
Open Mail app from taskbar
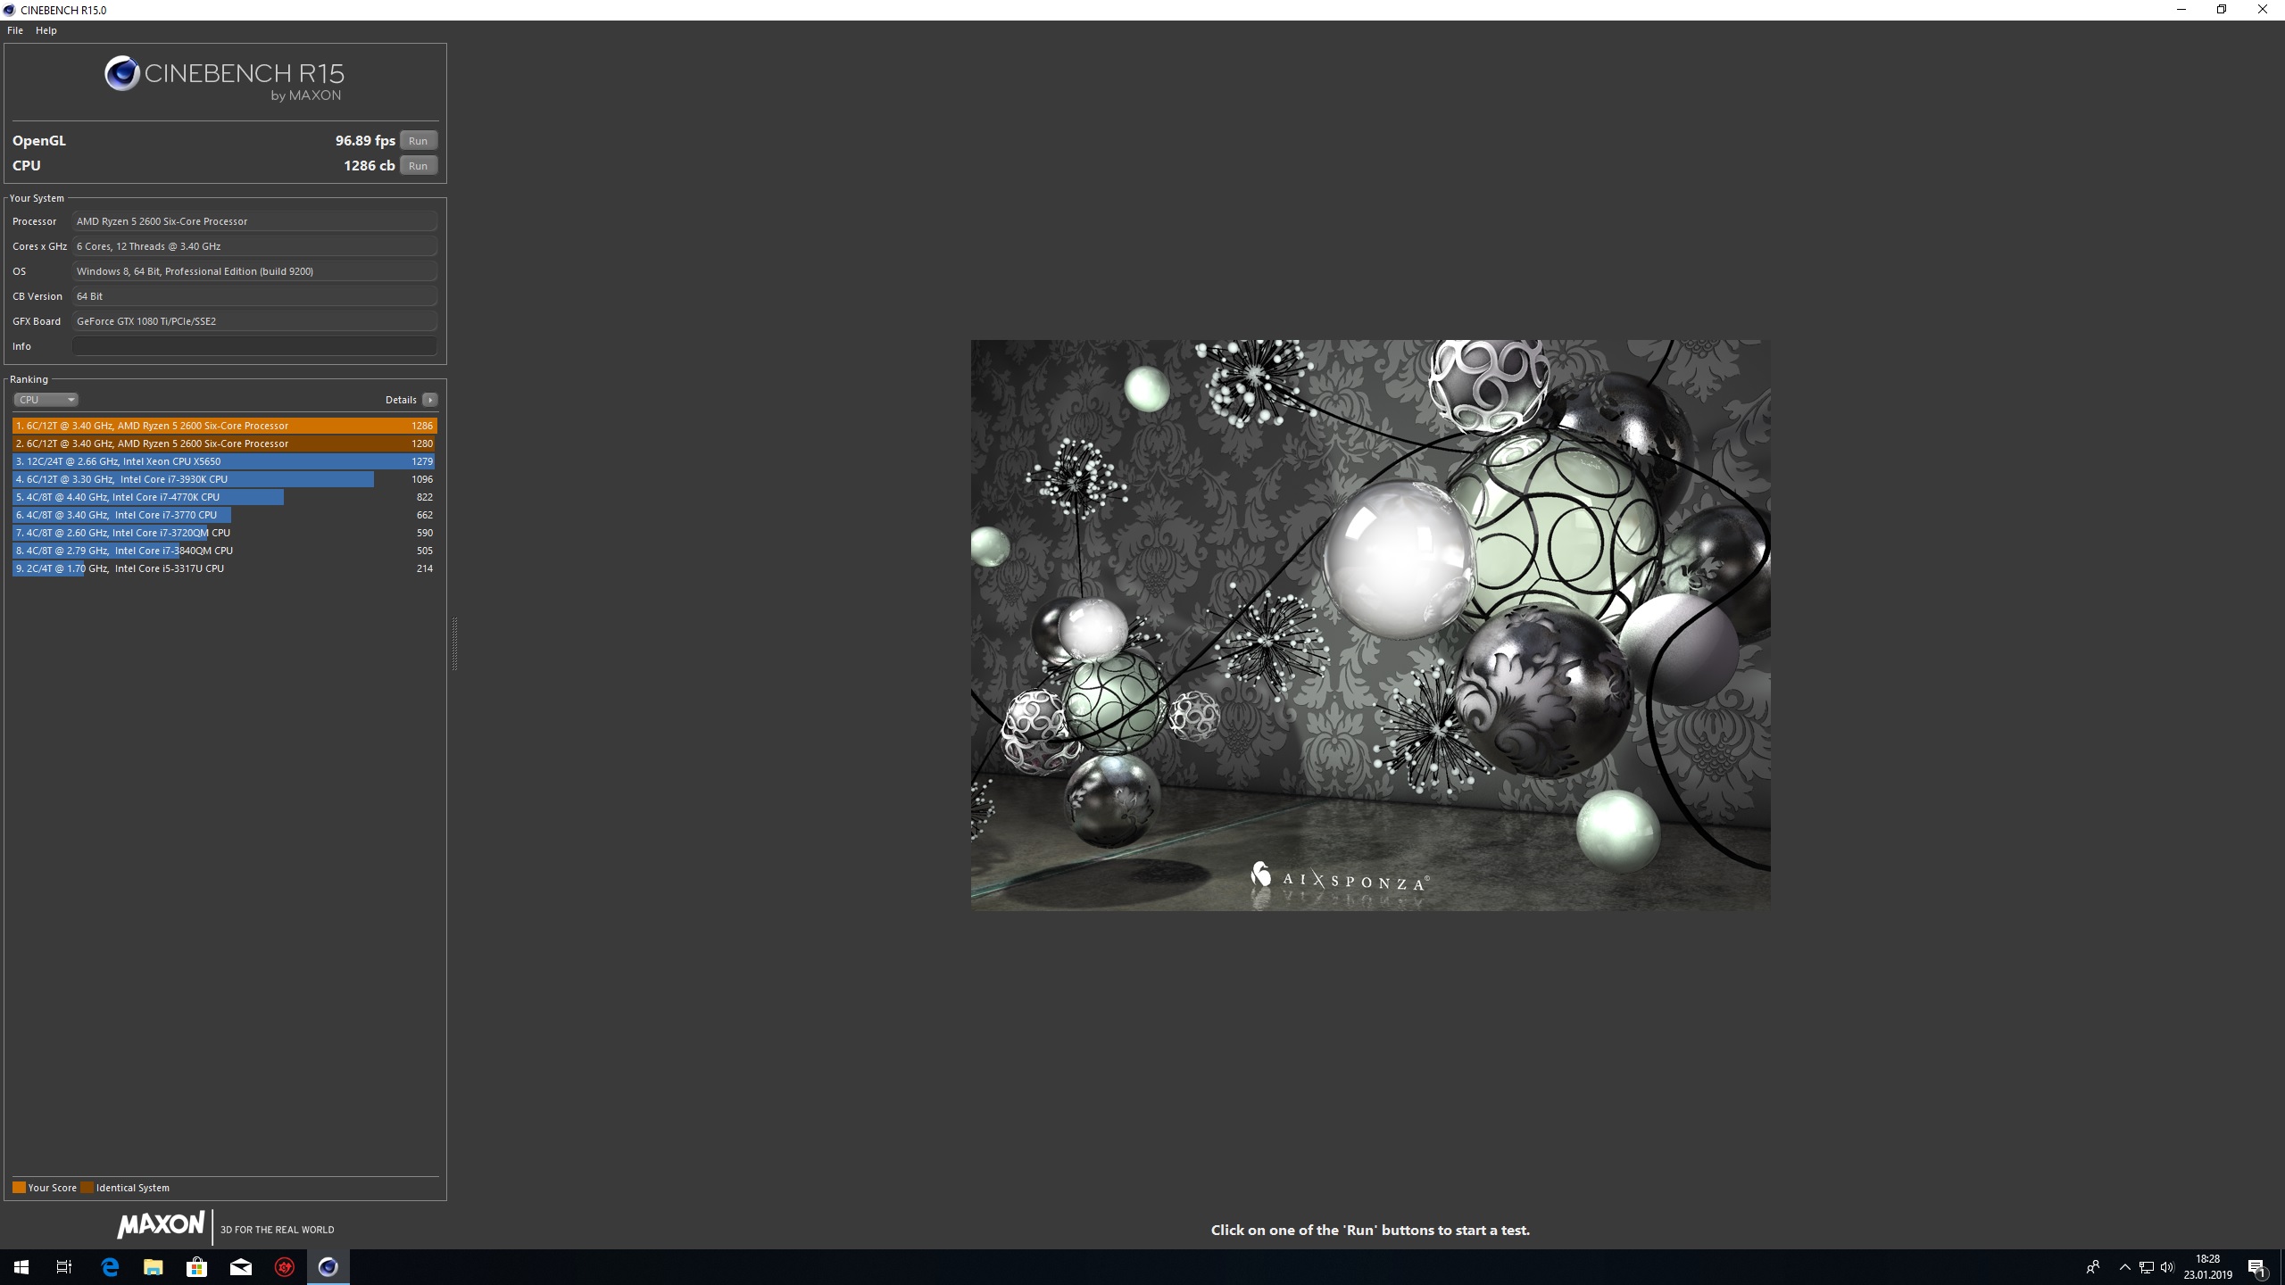(241, 1267)
